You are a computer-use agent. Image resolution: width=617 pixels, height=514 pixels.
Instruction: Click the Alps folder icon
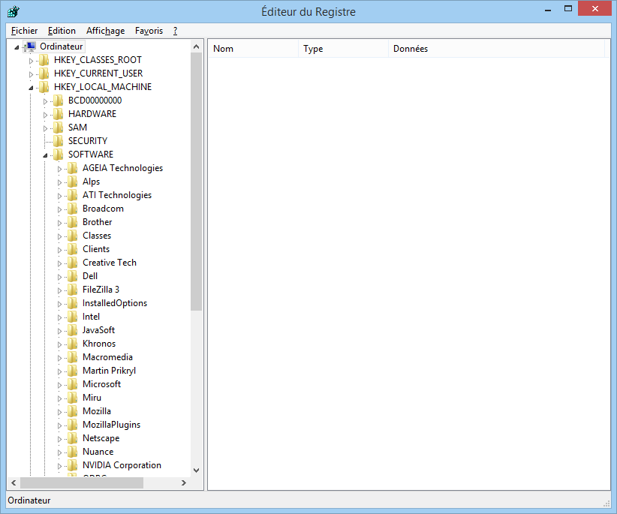tap(72, 182)
